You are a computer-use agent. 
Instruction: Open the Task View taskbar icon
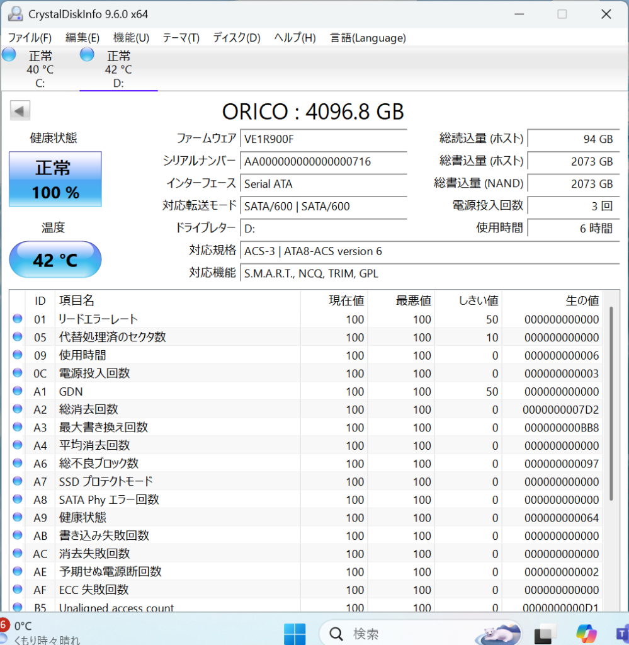tap(544, 634)
